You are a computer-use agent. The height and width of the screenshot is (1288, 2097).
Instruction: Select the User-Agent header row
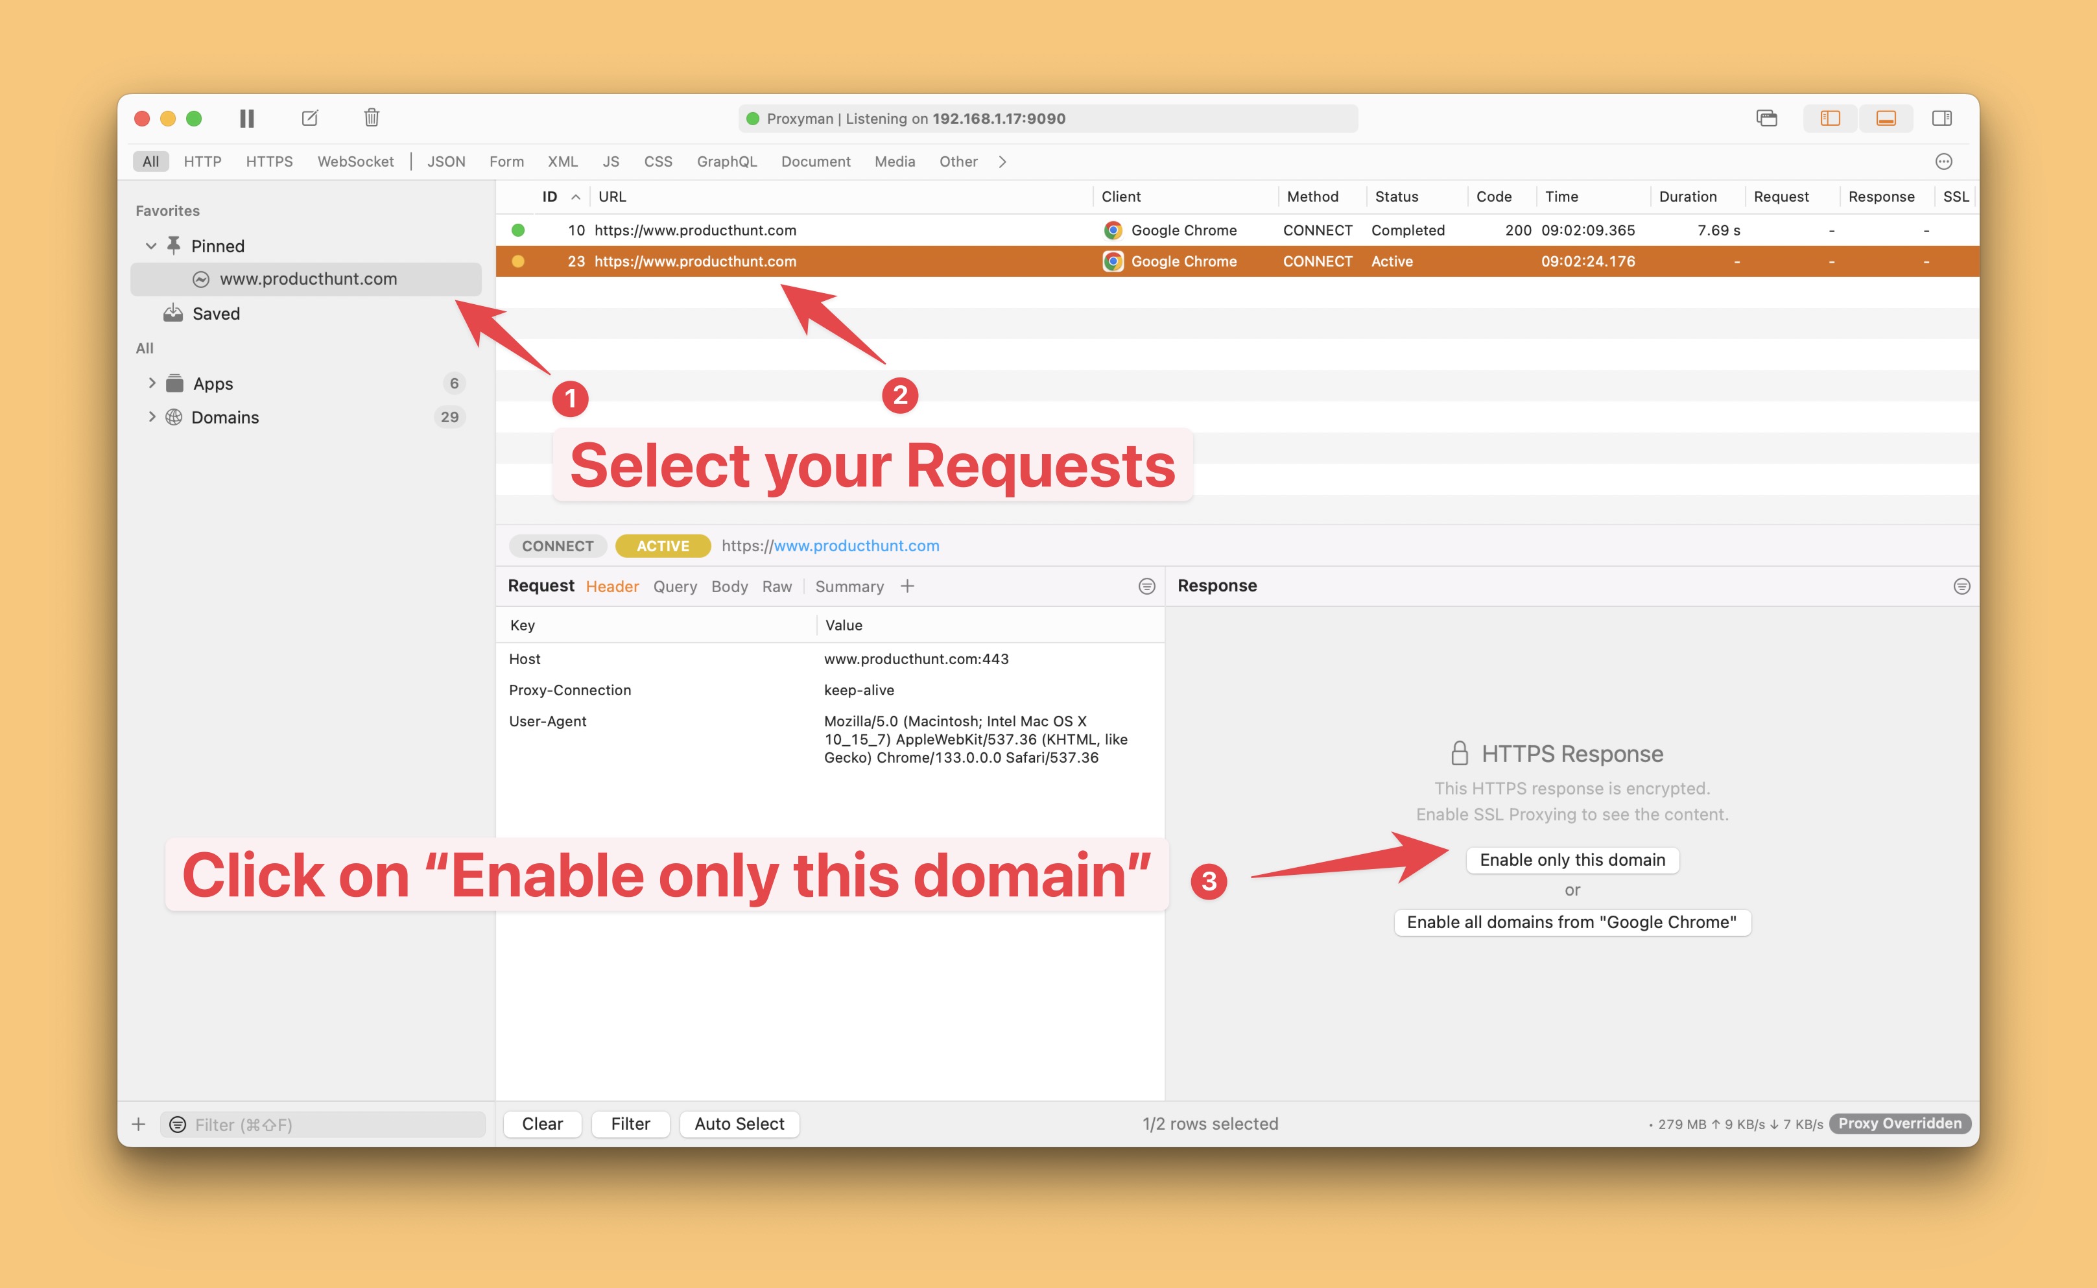tap(829, 739)
